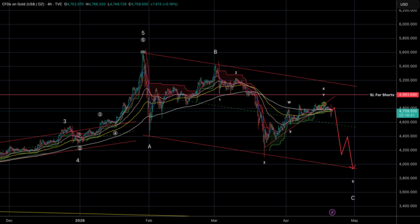The width and height of the screenshot is (420, 224).
Task: Select the red projected price path arrowhead
Action: (x=353, y=168)
